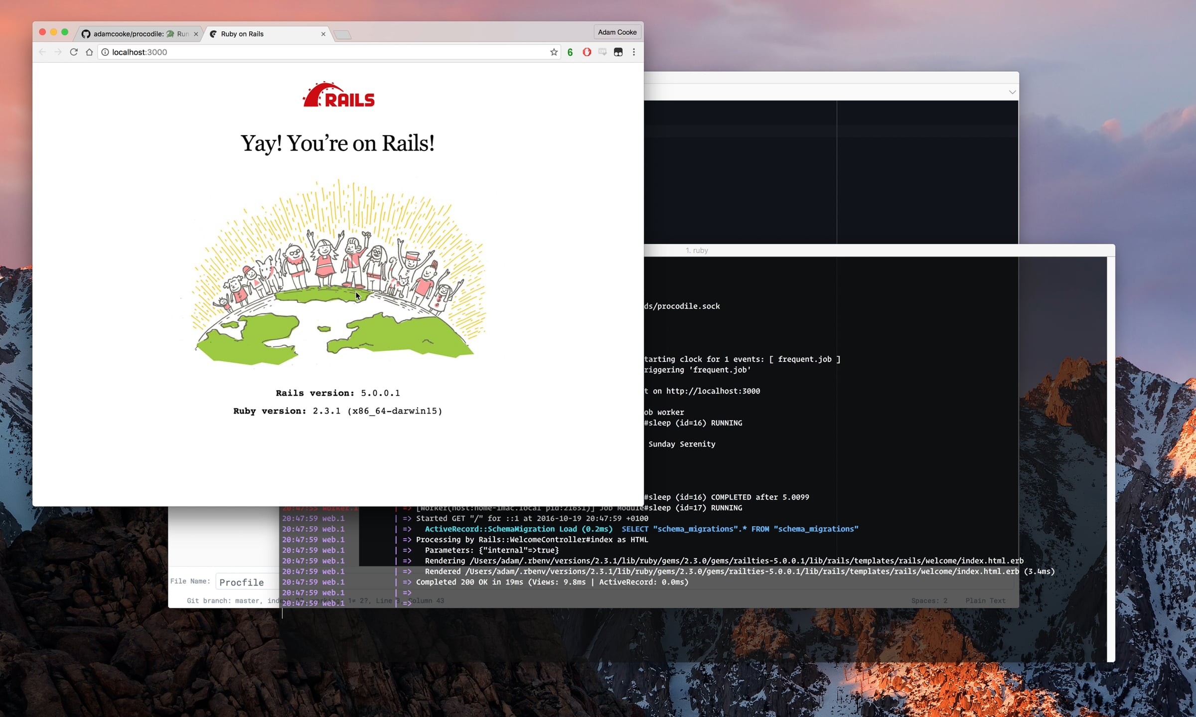Click the 'Parameters: {"internal"=>true}' terminal line
Image resolution: width=1196 pixels, height=717 pixels.
pos(492,550)
